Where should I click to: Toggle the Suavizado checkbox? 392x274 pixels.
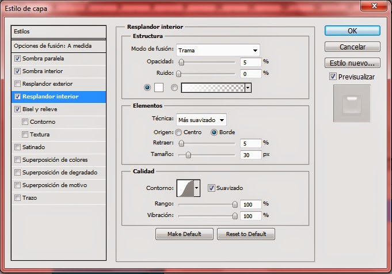211,188
